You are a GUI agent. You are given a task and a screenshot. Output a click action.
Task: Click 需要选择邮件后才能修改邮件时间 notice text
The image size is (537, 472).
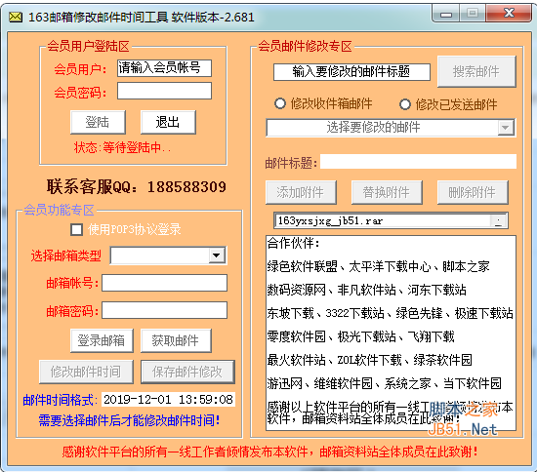click(129, 420)
